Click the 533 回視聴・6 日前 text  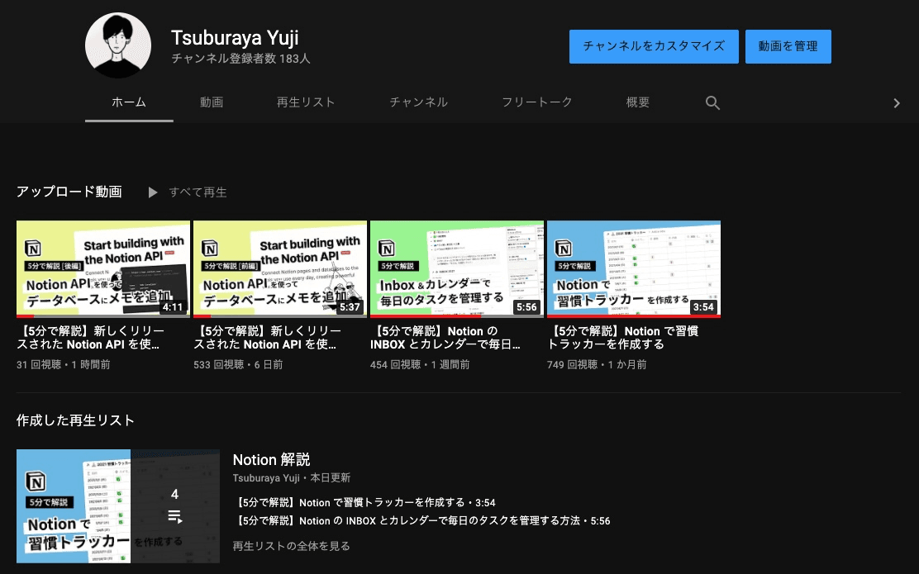pyautogui.click(x=238, y=365)
